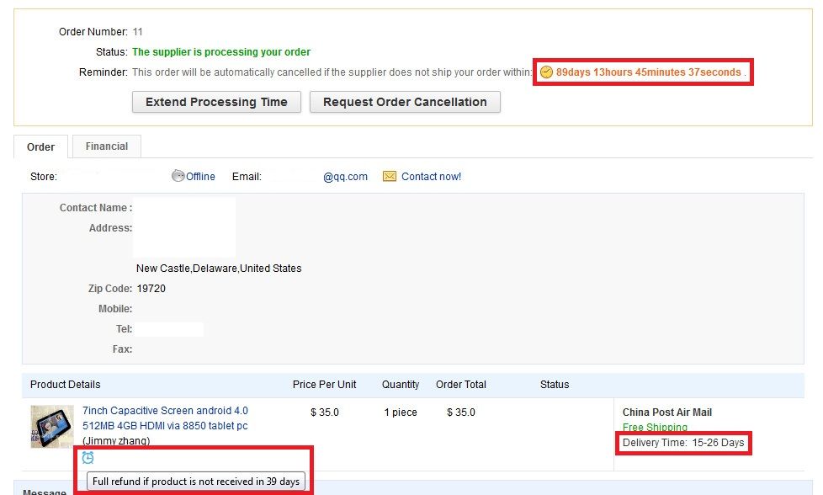Open the tablet product thumbnail image

pos(51,426)
